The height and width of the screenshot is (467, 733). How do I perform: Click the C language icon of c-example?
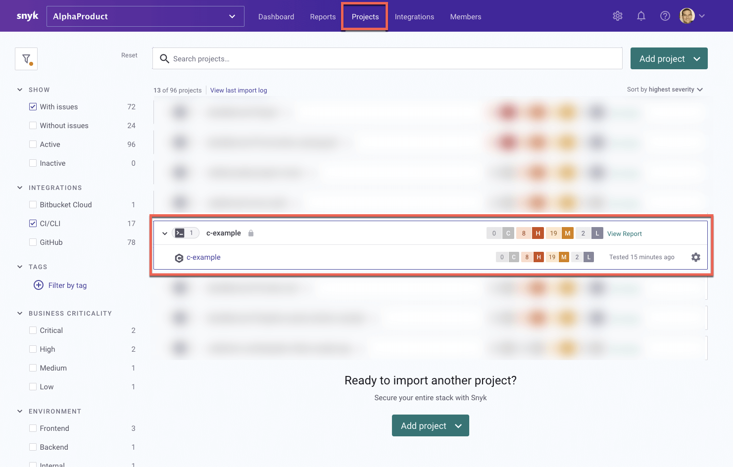click(x=179, y=258)
